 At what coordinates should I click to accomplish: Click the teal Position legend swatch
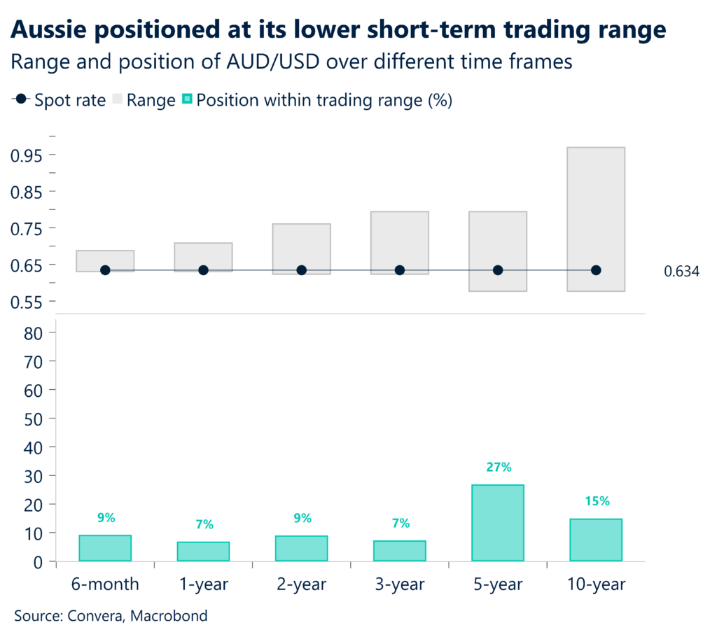click(x=186, y=100)
